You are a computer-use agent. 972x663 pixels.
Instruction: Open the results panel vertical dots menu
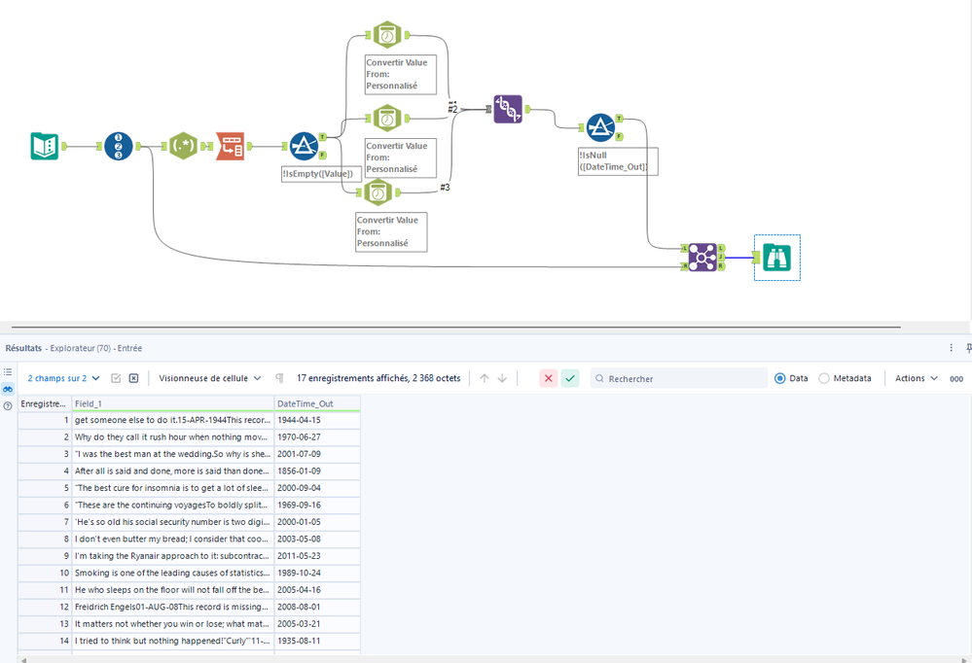(951, 348)
